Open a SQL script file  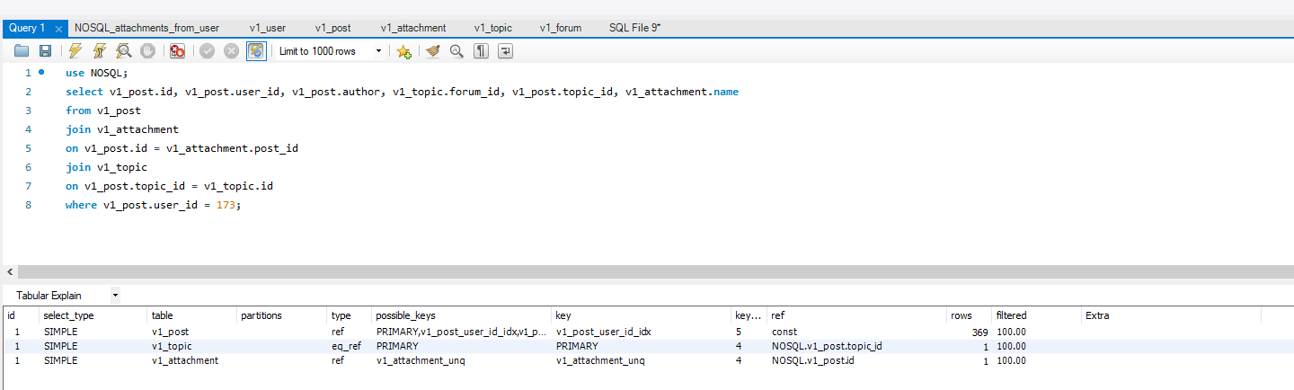21,51
